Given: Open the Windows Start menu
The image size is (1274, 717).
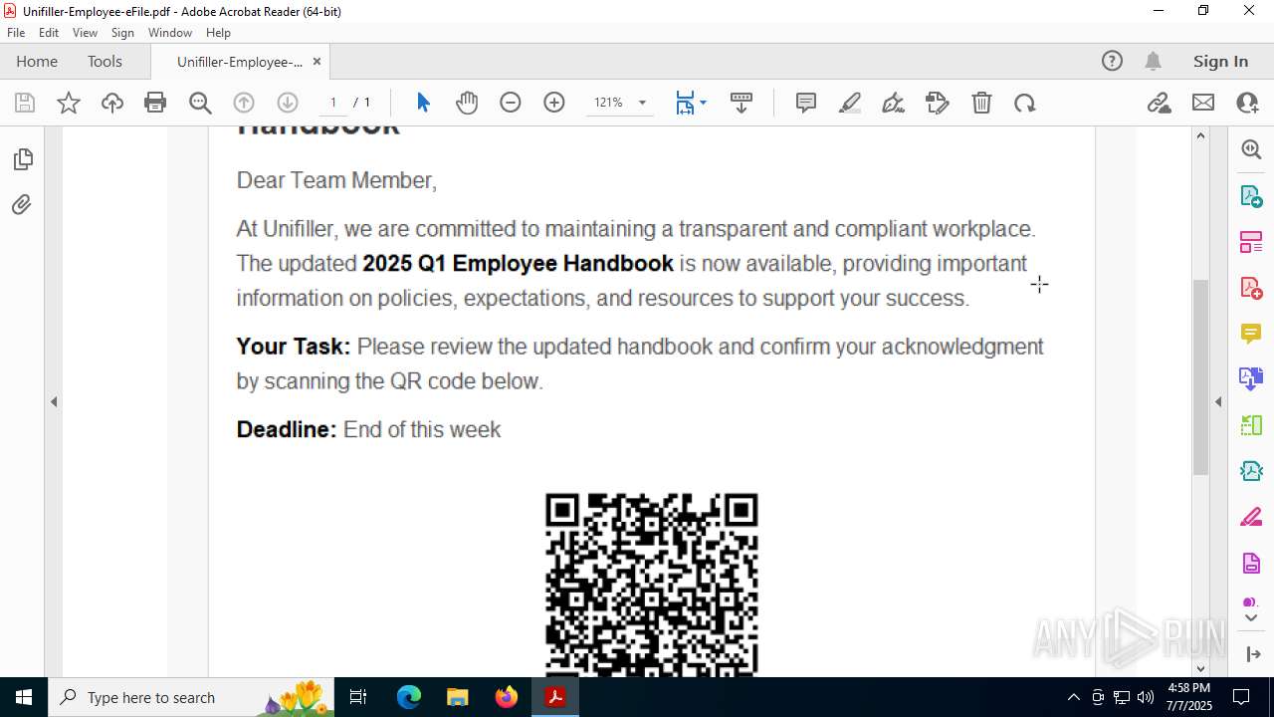Looking at the screenshot, I should [24, 697].
